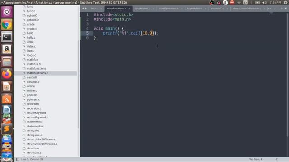Open Ubuntu Software Center icon
Screen dimensions: 289x162
(7, 99)
